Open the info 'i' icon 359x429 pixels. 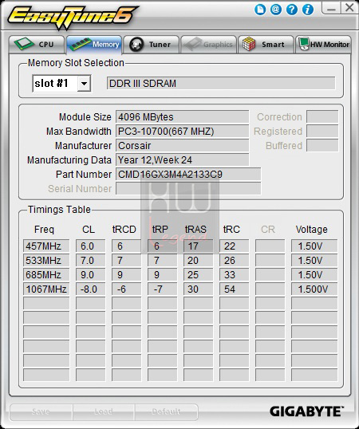coord(308,10)
